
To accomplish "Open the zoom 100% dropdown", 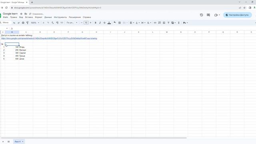I will tap(35, 23).
